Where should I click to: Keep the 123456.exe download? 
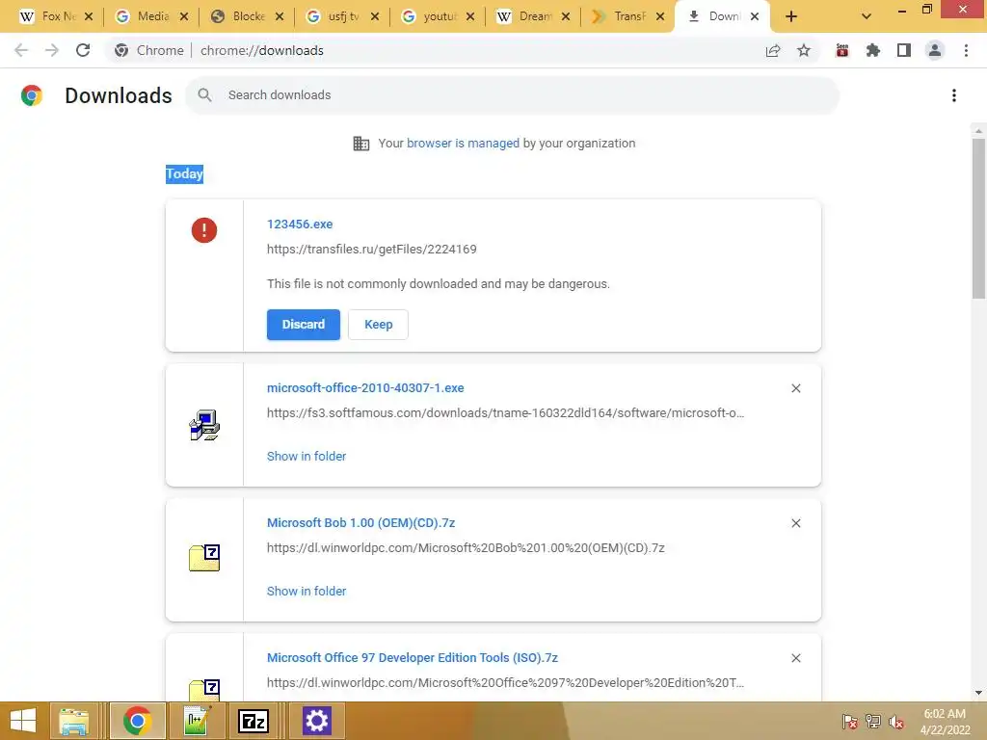click(x=378, y=325)
